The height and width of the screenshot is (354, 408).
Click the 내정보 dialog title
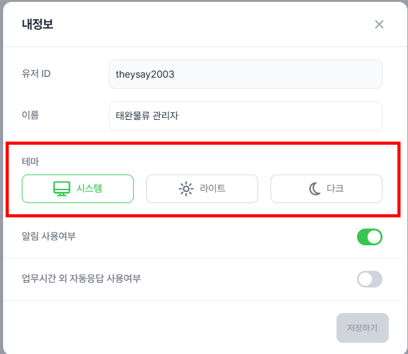click(37, 24)
